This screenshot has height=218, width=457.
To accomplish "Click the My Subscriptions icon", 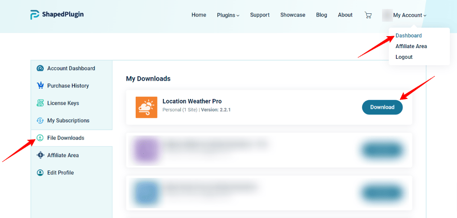I will point(40,120).
